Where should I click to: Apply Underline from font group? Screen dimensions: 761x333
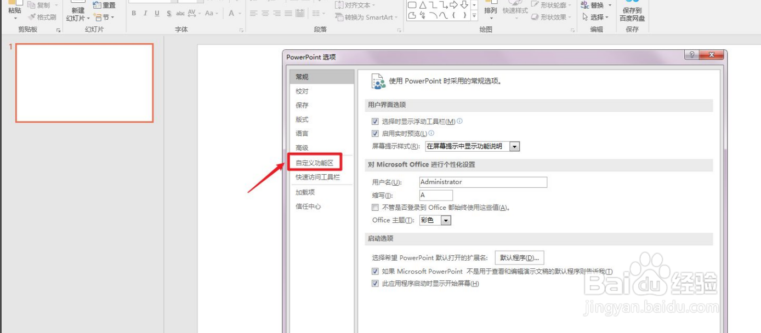coord(157,14)
